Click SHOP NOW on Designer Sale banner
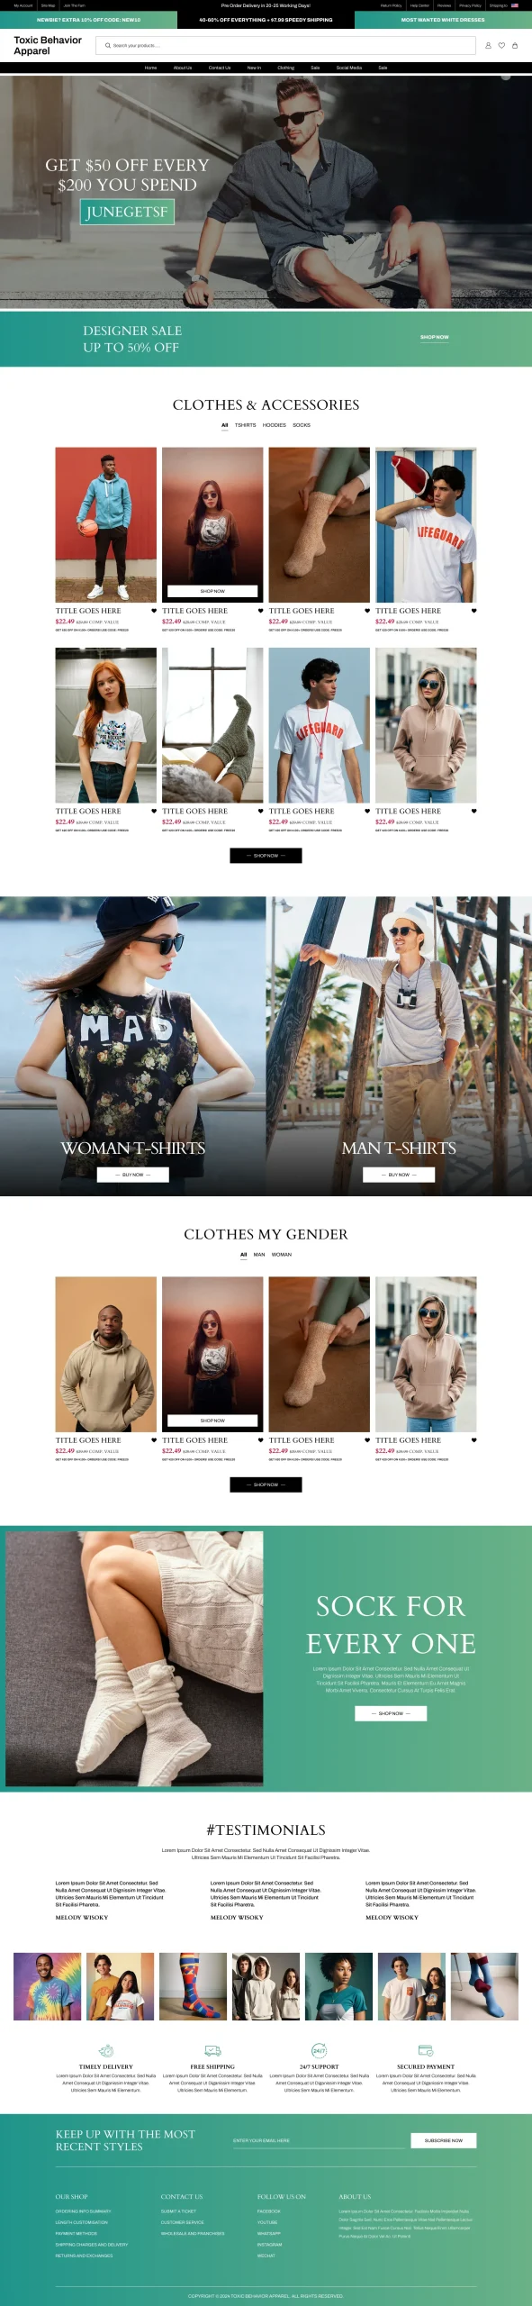The height and width of the screenshot is (2306, 532). (434, 337)
